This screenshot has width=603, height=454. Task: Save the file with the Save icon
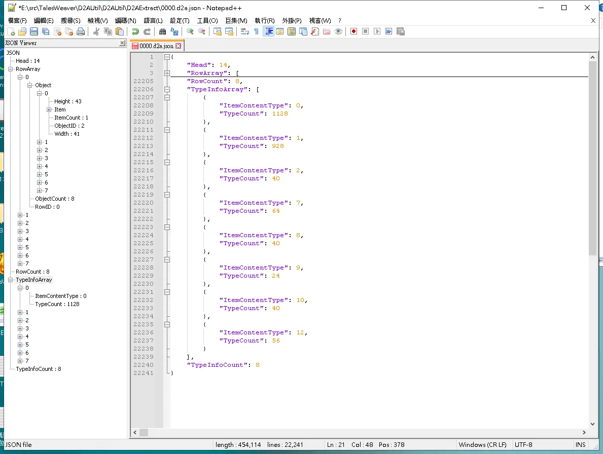tap(34, 31)
